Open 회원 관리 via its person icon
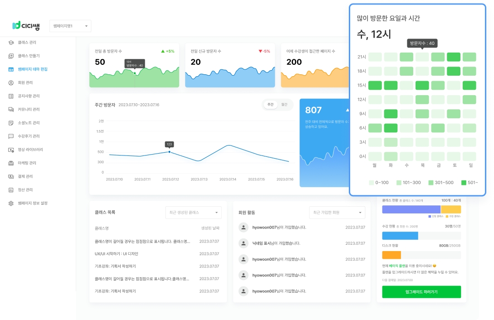The image size is (494, 320). pos(11,83)
